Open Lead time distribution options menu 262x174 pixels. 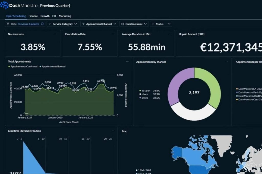pyautogui.click(x=113, y=131)
